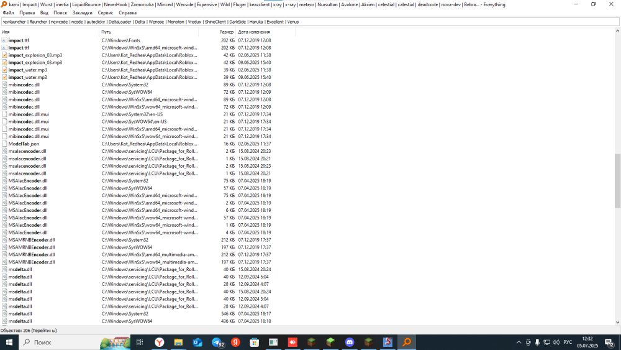Sort results by the Путь column
Image resolution: width=621 pixels, height=350 pixels.
coord(148,32)
